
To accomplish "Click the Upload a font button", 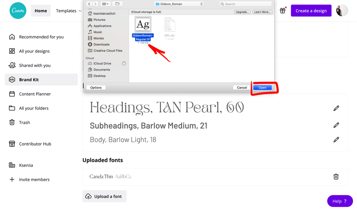I will click(104, 196).
